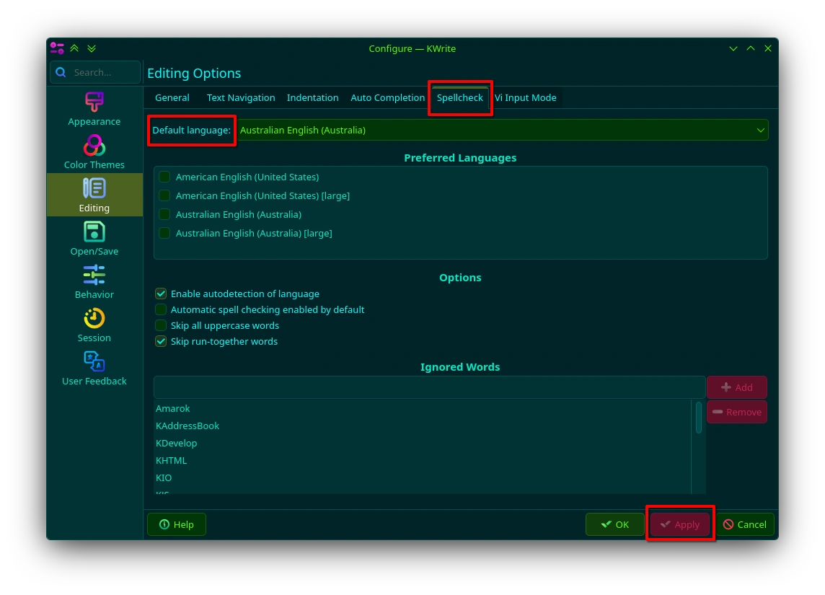
Task: Switch to the Indentation tab
Action: point(312,97)
